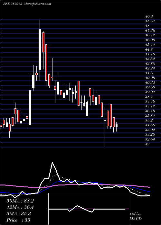Select the 41.6 price level label

(x=148, y=73)
